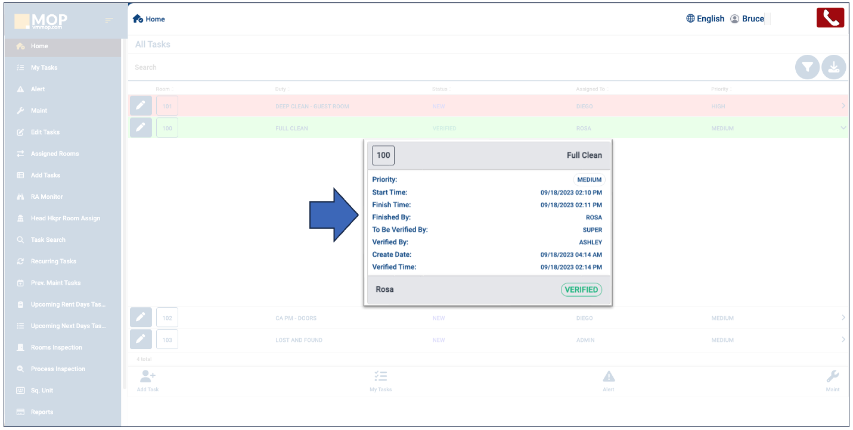Open the task filter funnel icon
The width and height of the screenshot is (853, 430).
point(807,68)
